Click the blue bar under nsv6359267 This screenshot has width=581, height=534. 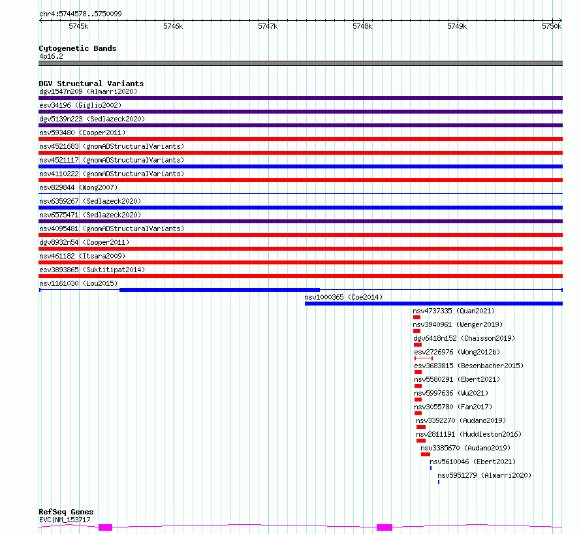(x=300, y=208)
